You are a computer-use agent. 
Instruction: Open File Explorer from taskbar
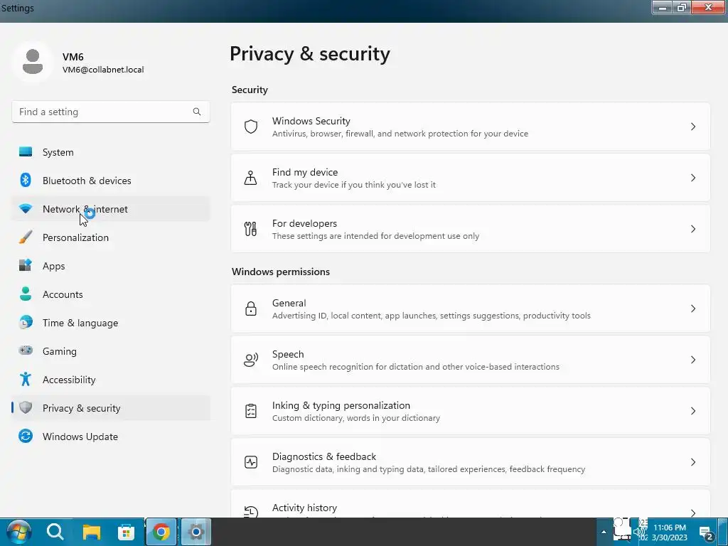[92, 532]
